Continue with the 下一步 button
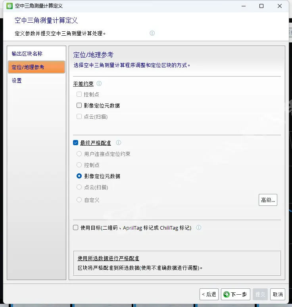 236,294
